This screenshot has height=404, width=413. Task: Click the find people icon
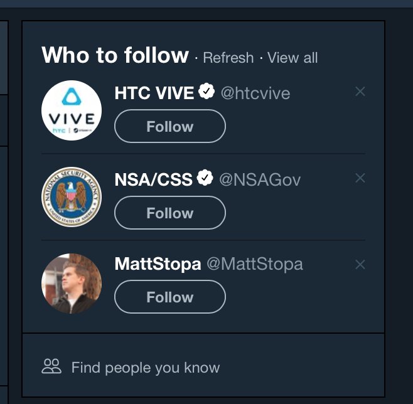click(51, 366)
